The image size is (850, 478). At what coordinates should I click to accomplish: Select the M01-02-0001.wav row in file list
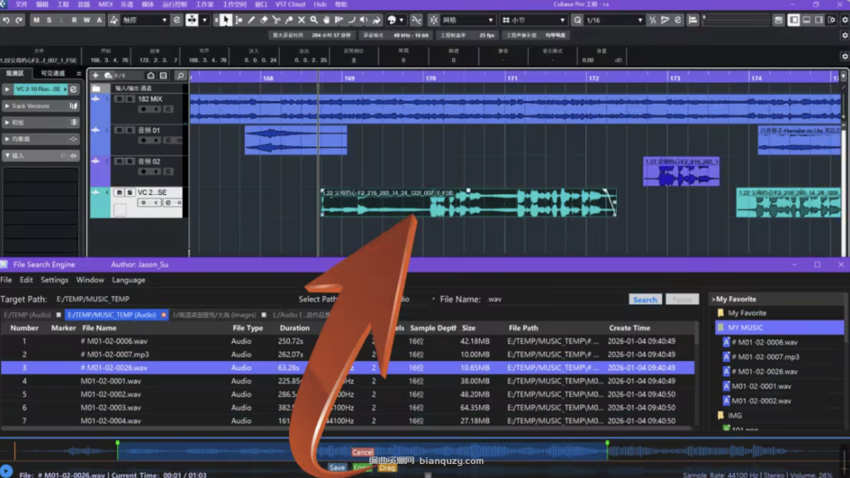[110, 381]
